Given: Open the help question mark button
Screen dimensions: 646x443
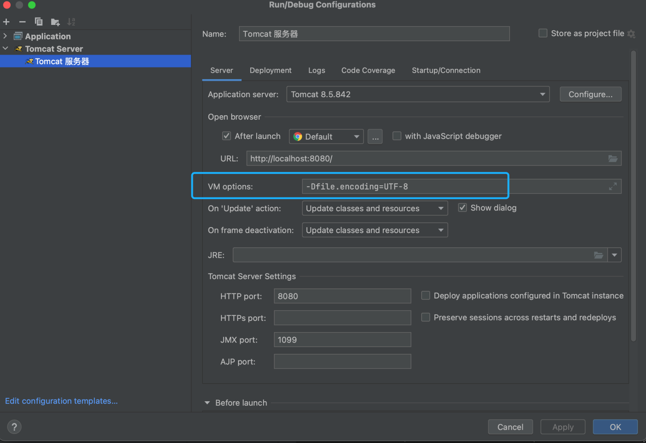Looking at the screenshot, I should tap(14, 427).
